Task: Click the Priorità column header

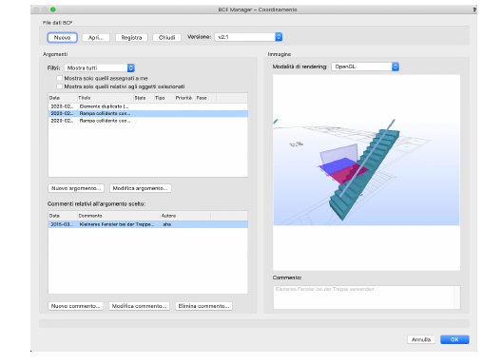Action: [184, 98]
